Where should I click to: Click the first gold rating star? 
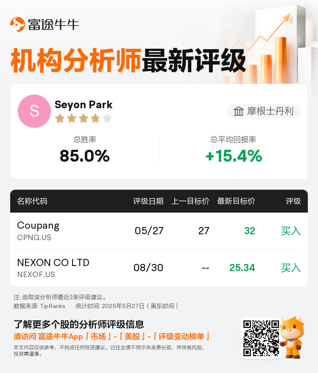(60, 118)
